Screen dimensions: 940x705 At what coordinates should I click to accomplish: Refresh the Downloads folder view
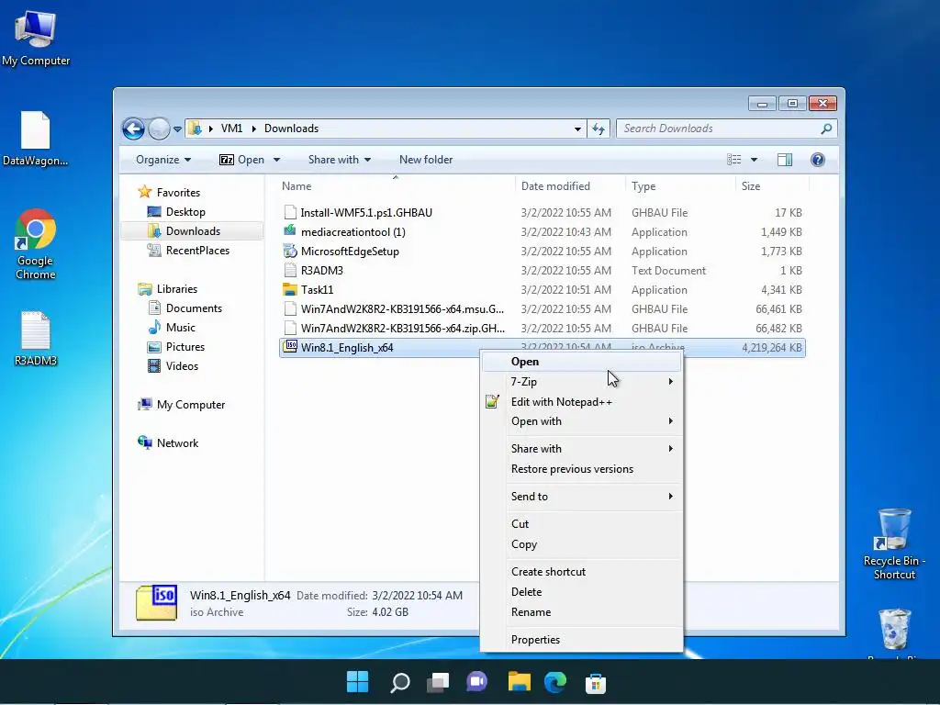tap(599, 129)
